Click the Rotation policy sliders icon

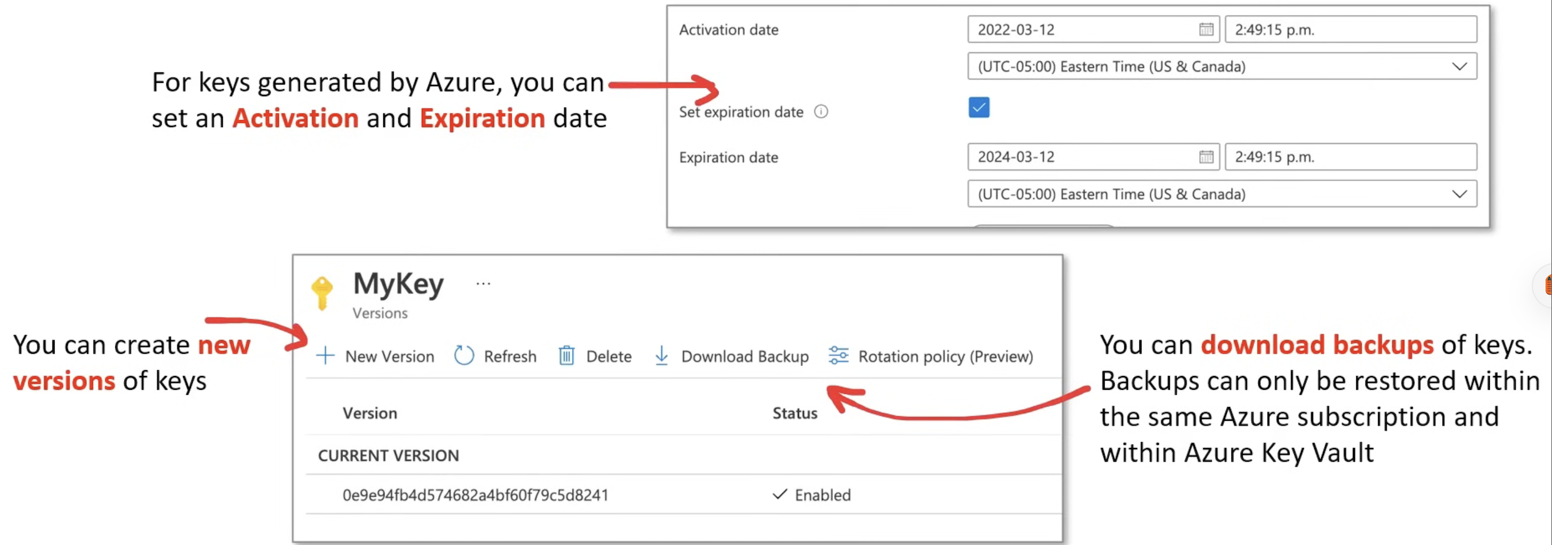[838, 355]
